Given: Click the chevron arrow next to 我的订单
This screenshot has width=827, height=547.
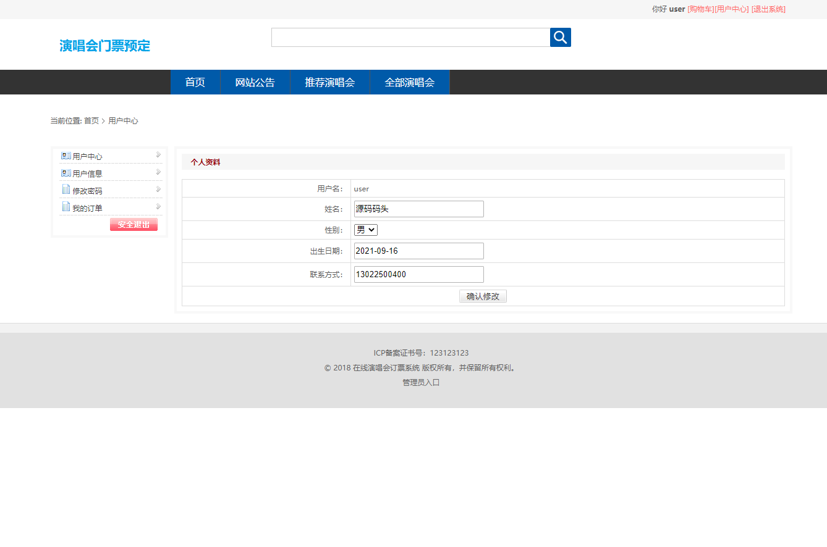Looking at the screenshot, I should point(158,206).
